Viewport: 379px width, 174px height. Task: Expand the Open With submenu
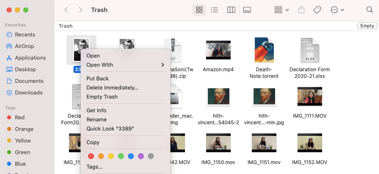coord(125,65)
